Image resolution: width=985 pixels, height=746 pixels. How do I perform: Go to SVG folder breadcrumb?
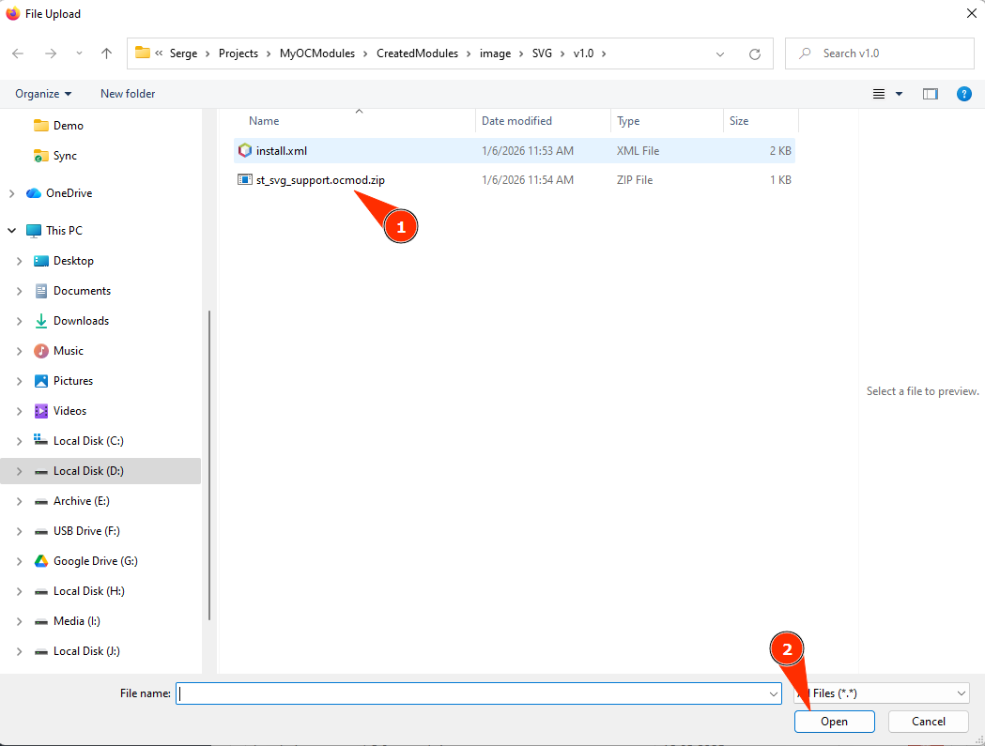tap(542, 53)
